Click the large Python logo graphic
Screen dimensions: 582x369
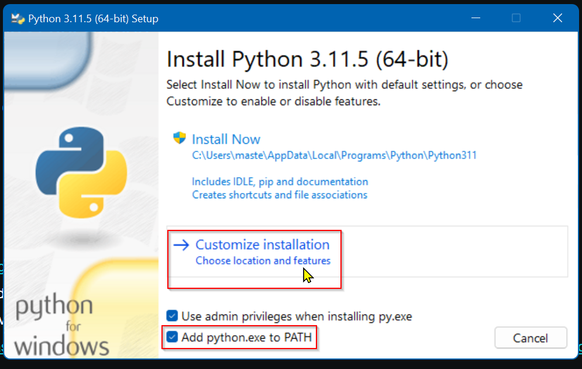tap(81, 174)
